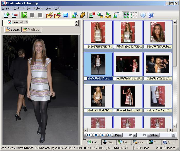Click the move pictures to folders icon
The image size is (180, 151).
point(108,15)
